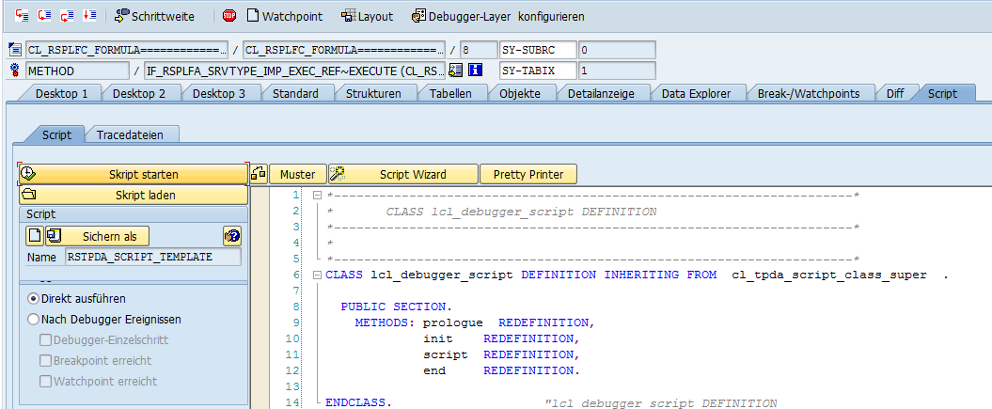
Task: Check the Debugger-Einzelschritt checkbox
Action: (x=45, y=340)
